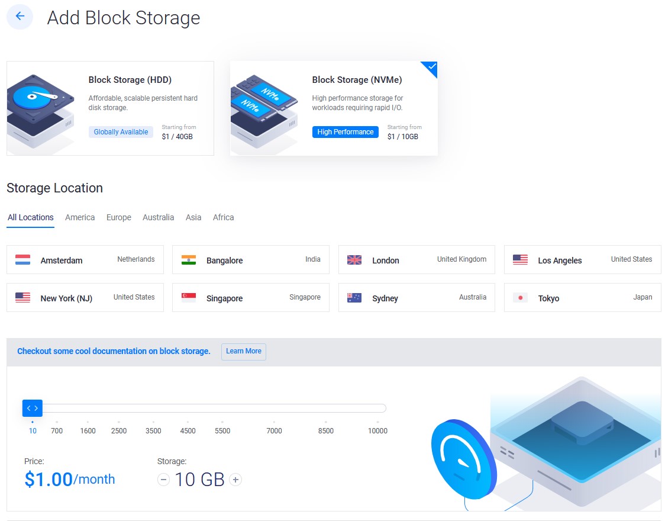Viewport: 665px width, 521px height.
Task: Click the UK flag beside London
Action: pyautogui.click(x=354, y=259)
